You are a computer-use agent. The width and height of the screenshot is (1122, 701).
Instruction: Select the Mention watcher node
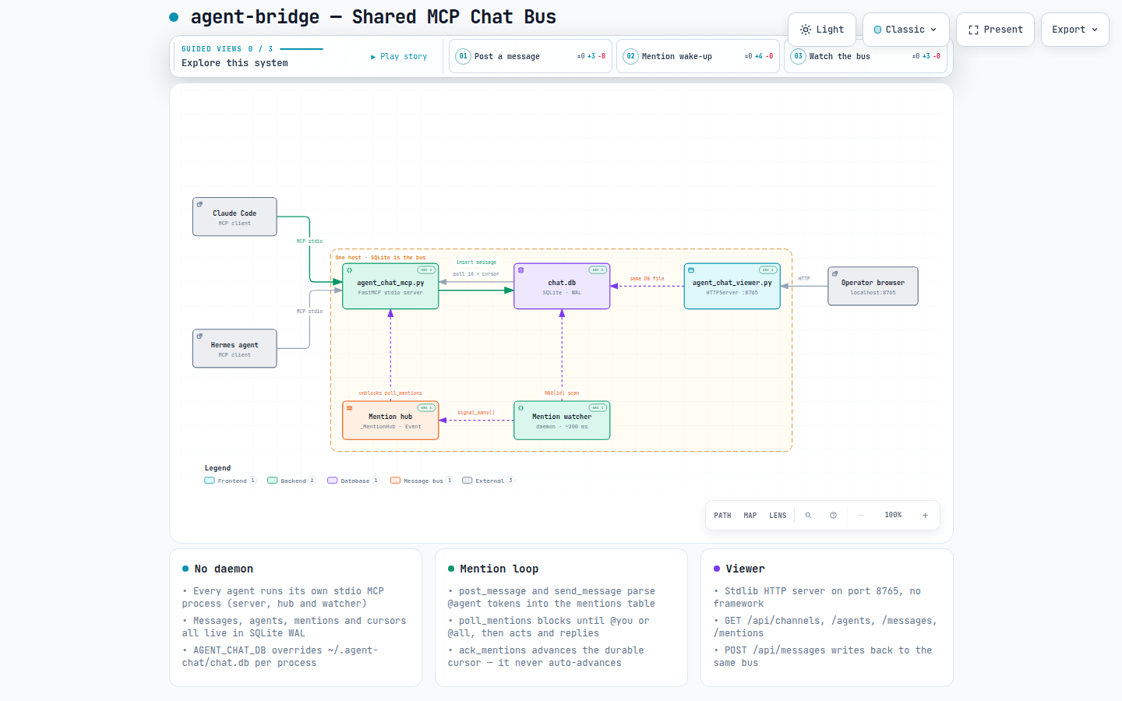pos(562,421)
